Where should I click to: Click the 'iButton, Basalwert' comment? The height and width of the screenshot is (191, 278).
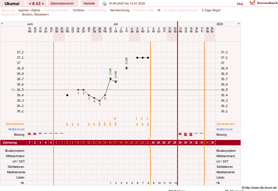pyautogui.click(x=35, y=14)
